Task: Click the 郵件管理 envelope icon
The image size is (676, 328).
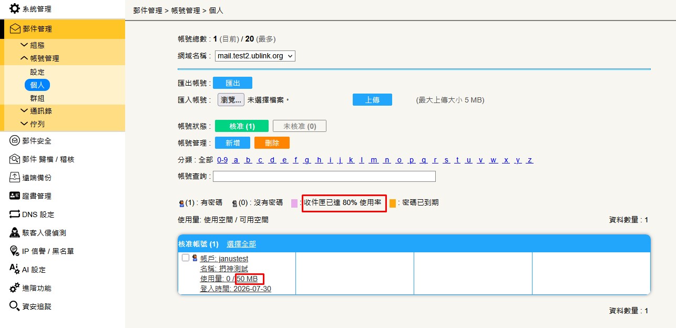Action: (x=15, y=29)
